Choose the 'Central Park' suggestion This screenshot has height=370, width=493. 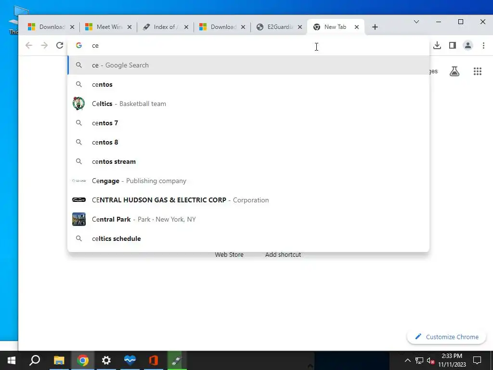pyautogui.click(x=248, y=219)
